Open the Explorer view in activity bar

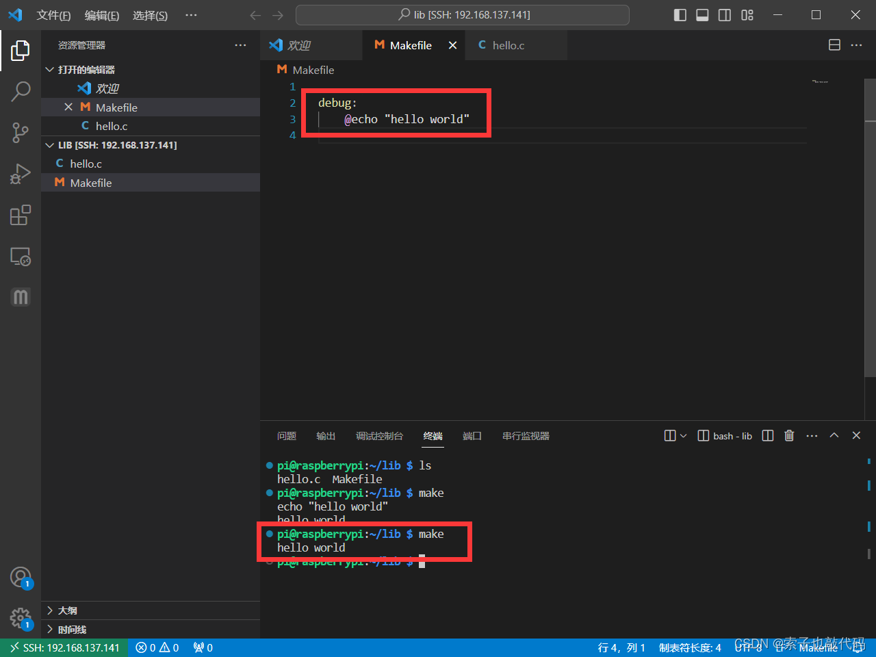tap(21, 50)
